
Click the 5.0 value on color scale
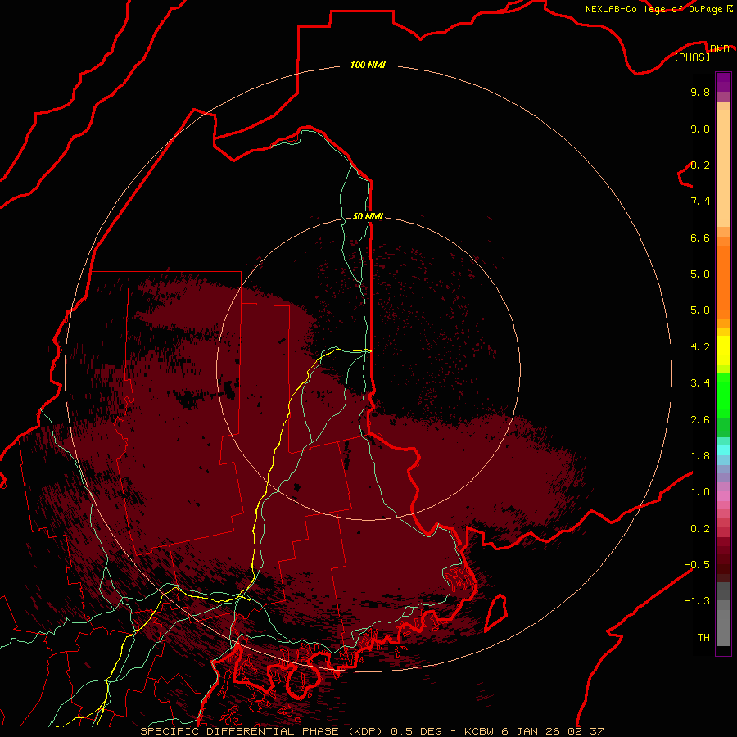pos(700,310)
